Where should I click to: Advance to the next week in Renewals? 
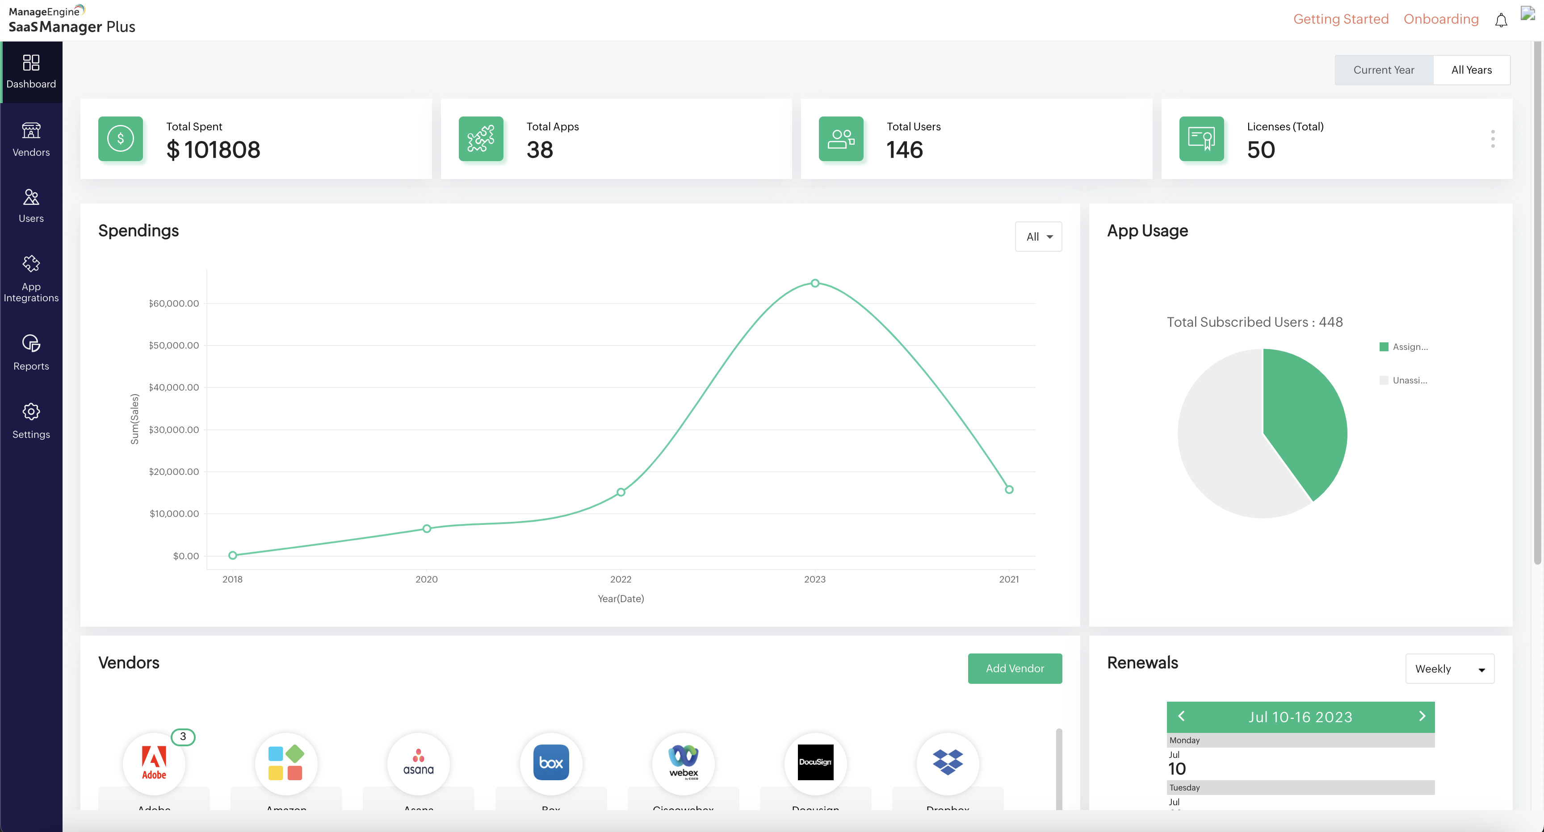(x=1422, y=716)
